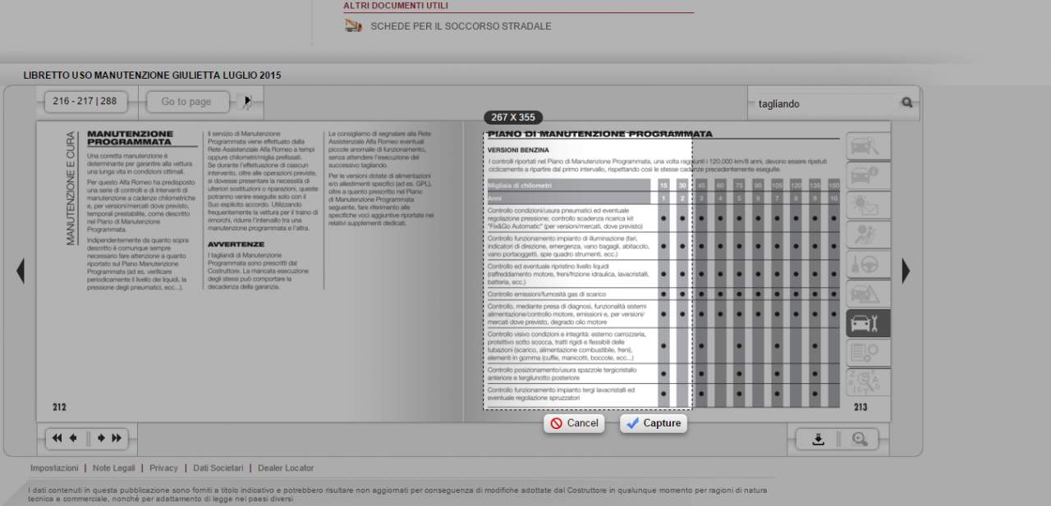Open the safety airbag chapter tab
The image size is (1051, 506).
tap(868, 235)
